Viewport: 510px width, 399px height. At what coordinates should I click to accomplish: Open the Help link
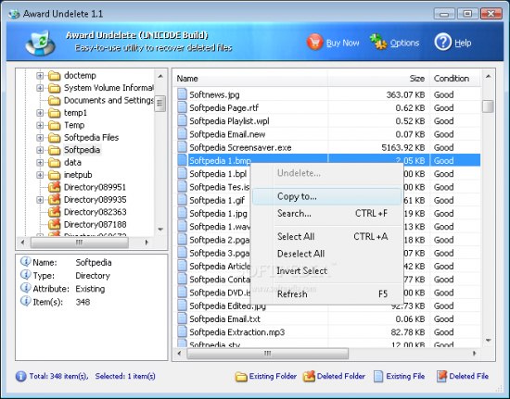tap(463, 43)
